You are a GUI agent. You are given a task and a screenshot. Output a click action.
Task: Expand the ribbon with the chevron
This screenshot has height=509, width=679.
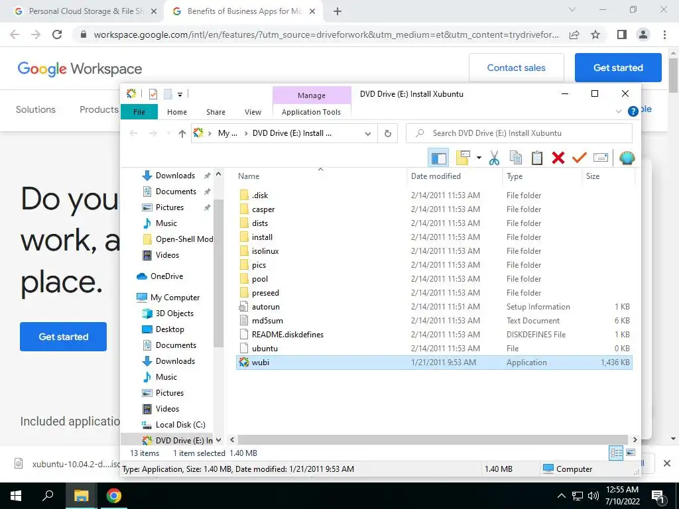[619, 111]
